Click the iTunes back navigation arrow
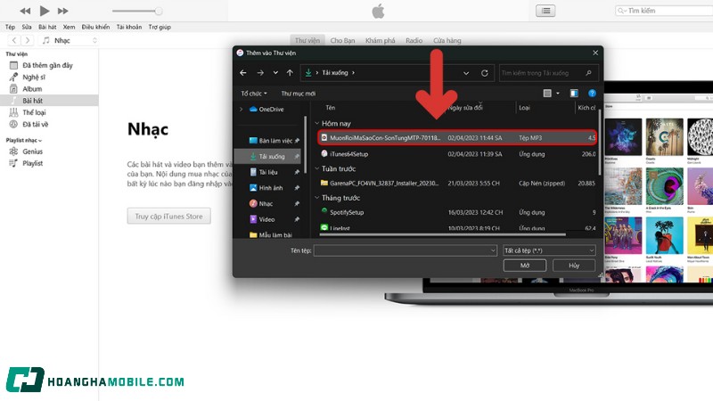Image resolution: width=713 pixels, height=401 pixels. pyautogui.click(x=14, y=40)
